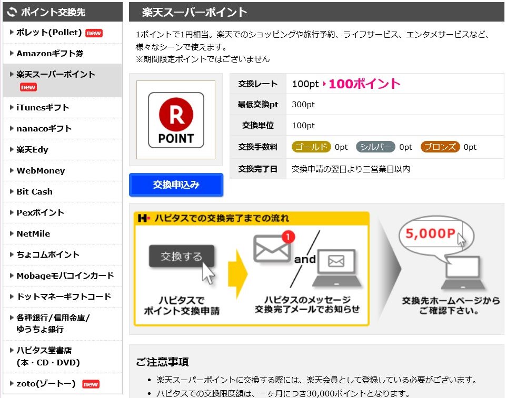The height and width of the screenshot is (398, 506).
Task: Click the 楽天スーパーポイント page heading
Action: 195,12
